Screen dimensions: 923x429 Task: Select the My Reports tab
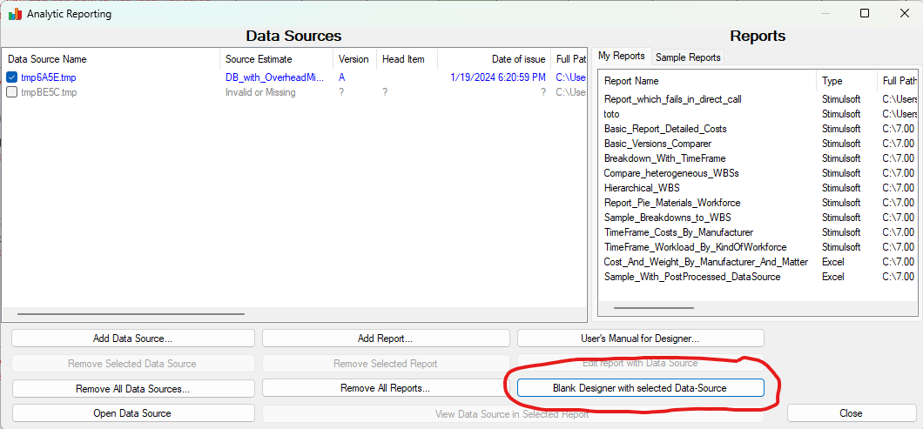click(x=622, y=56)
